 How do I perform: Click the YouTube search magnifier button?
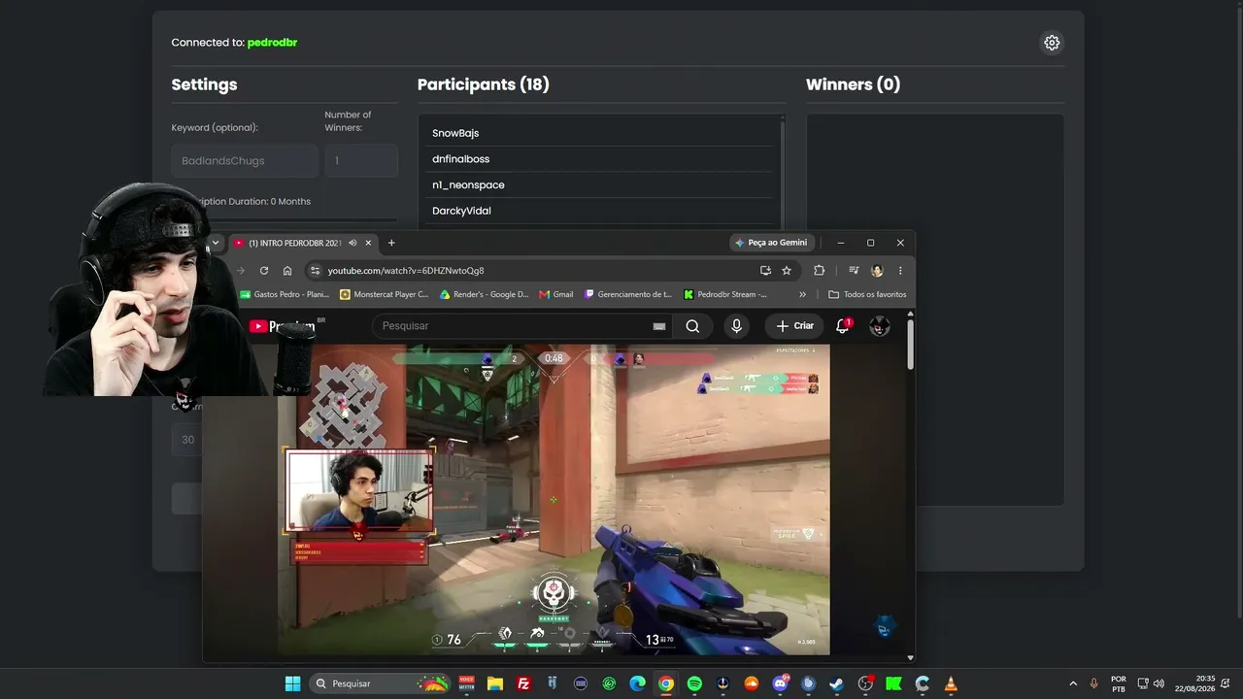[692, 326]
